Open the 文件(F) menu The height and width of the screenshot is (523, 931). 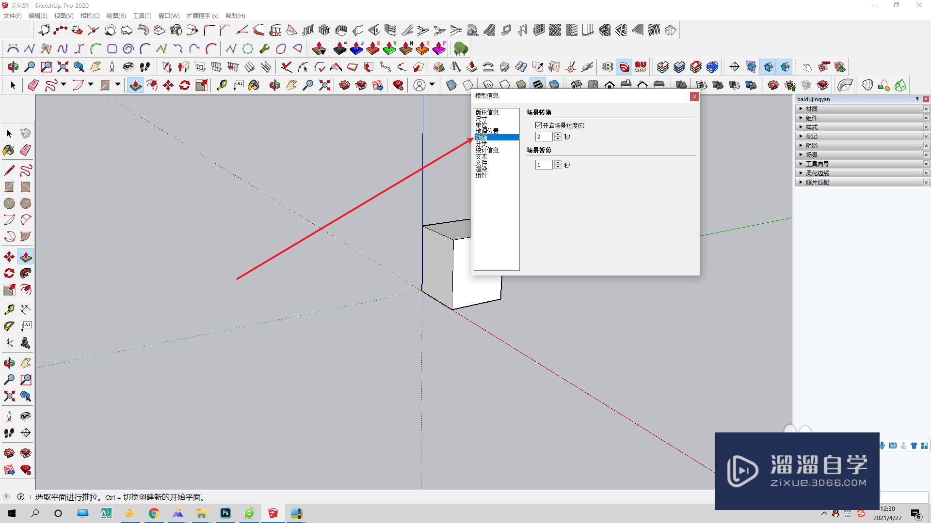[x=13, y=16]
